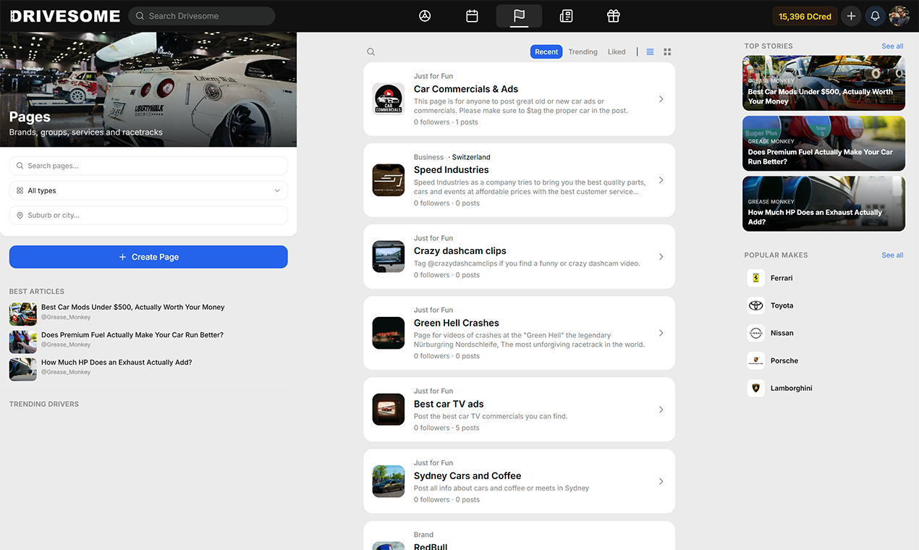Open Best car TV ads chevron arrow
Image resolution: width=919 pixels, height=550 pixels.
(x=661, y=410)
